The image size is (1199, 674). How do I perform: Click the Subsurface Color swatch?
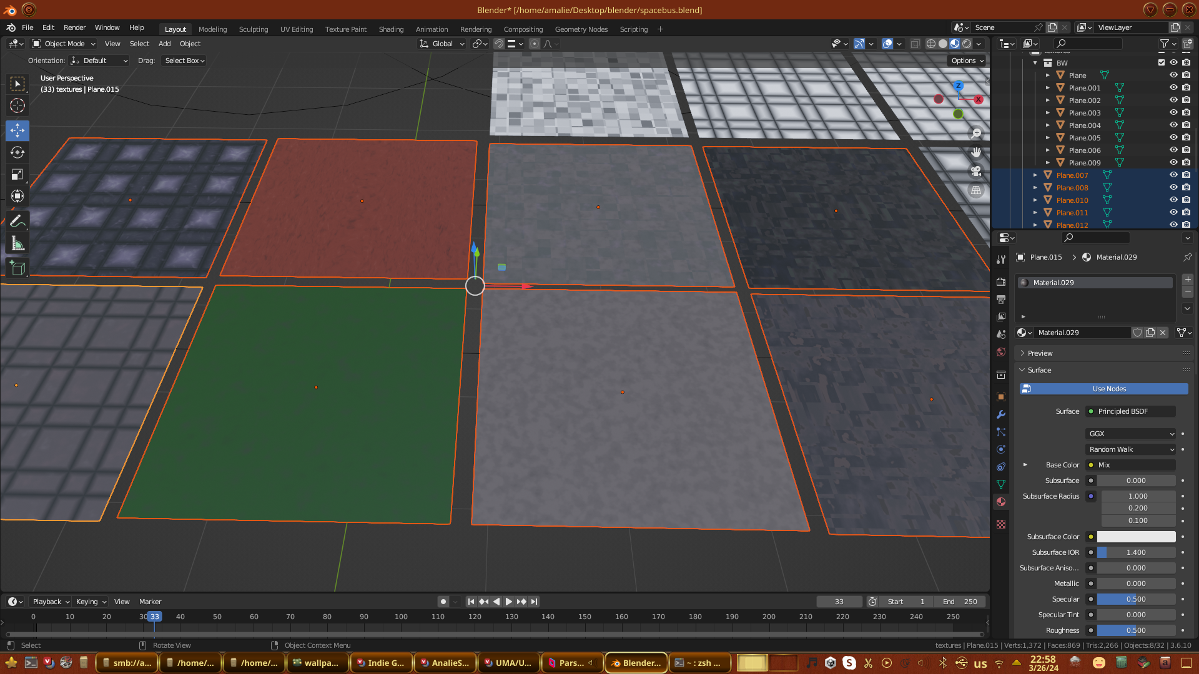[x=1136, y=537]
